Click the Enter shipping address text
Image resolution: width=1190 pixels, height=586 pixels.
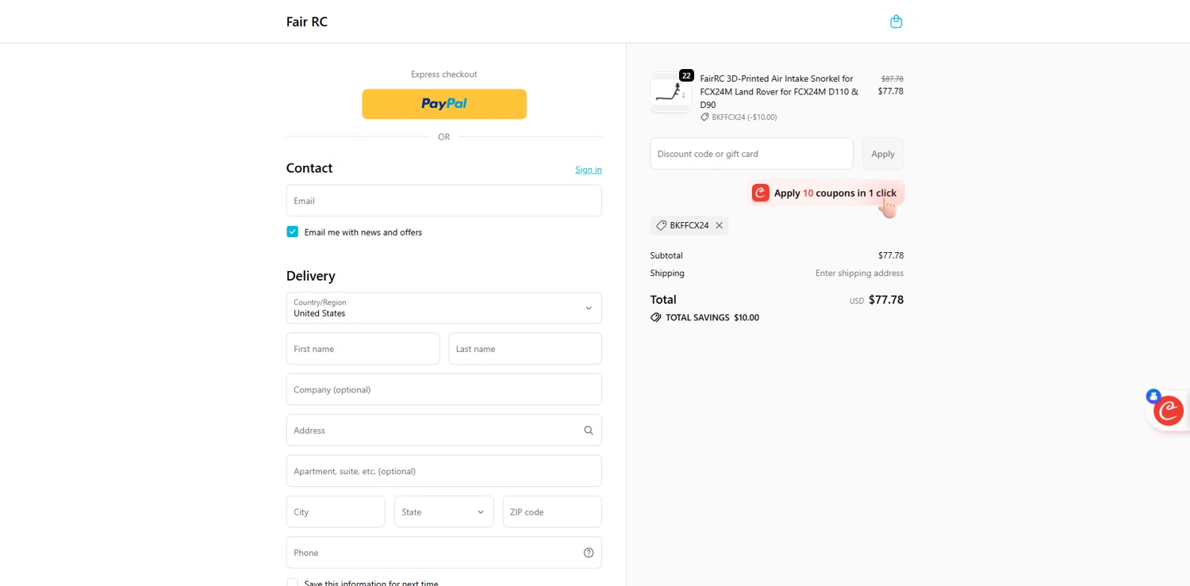[x=859, y=273]
